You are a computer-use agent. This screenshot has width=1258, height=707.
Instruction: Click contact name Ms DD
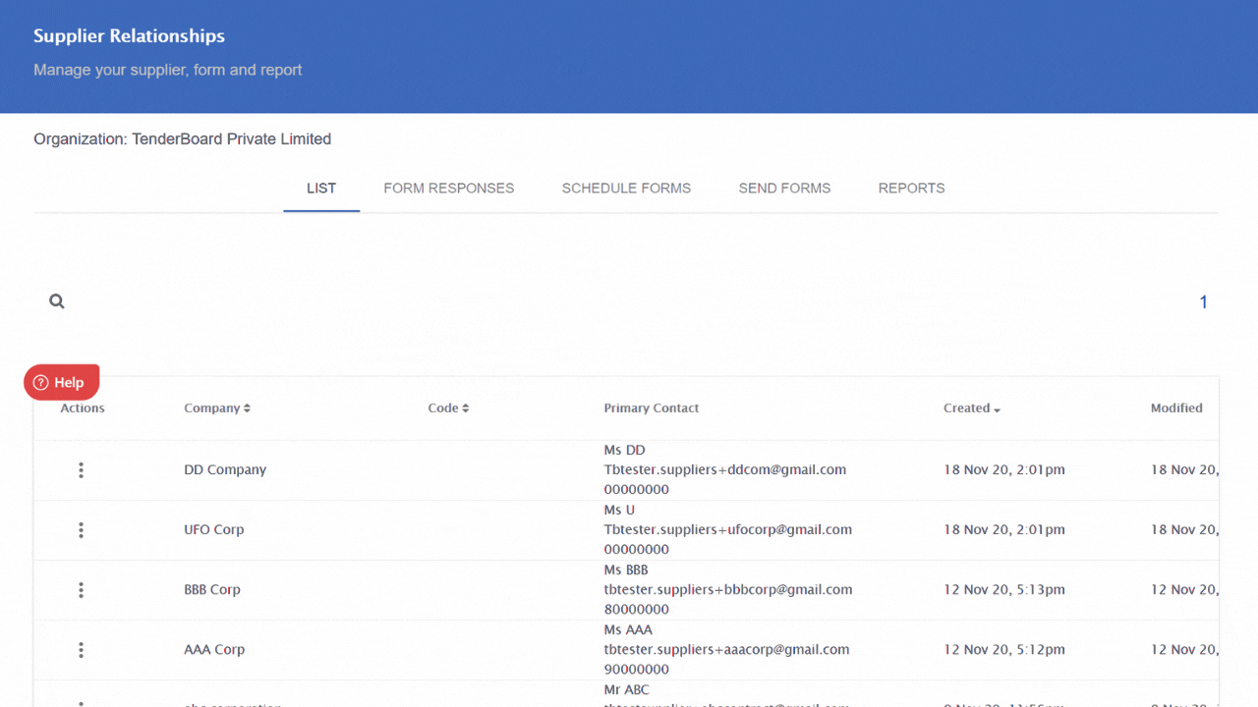(624, 450)
